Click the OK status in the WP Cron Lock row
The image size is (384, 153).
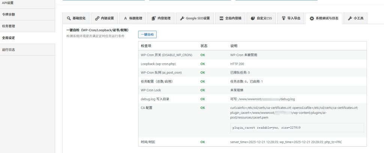point(202,90)
